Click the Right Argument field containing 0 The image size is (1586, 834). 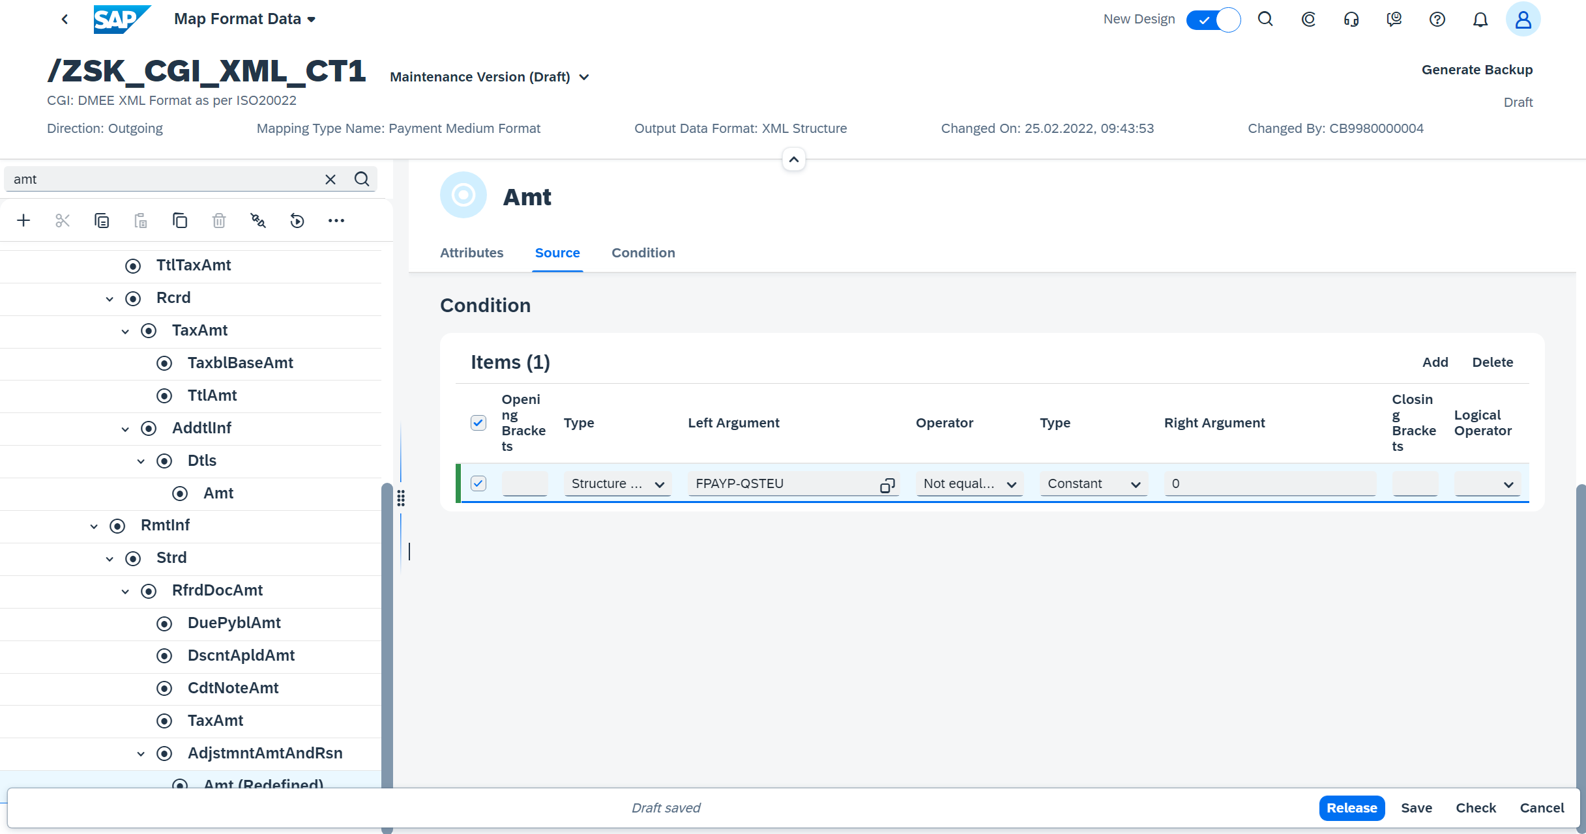pyautogui.click(x=1270, y=484)
